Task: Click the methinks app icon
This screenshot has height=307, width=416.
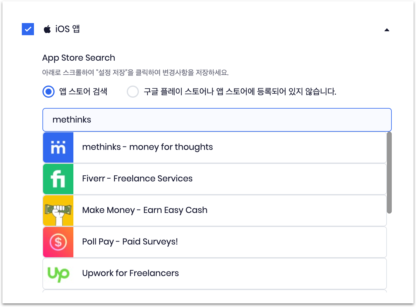Action: coord(58,147)
